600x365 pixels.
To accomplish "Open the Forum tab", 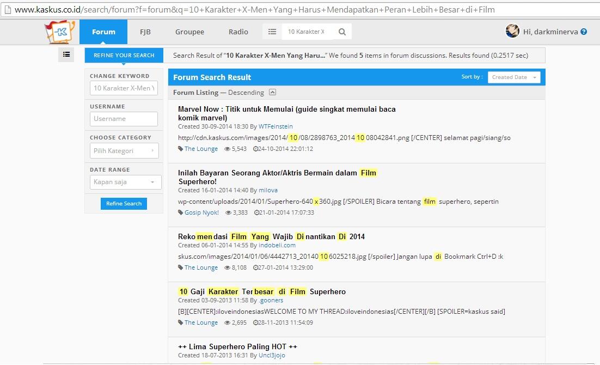I will pyautogui.click(x=103, y=32).
